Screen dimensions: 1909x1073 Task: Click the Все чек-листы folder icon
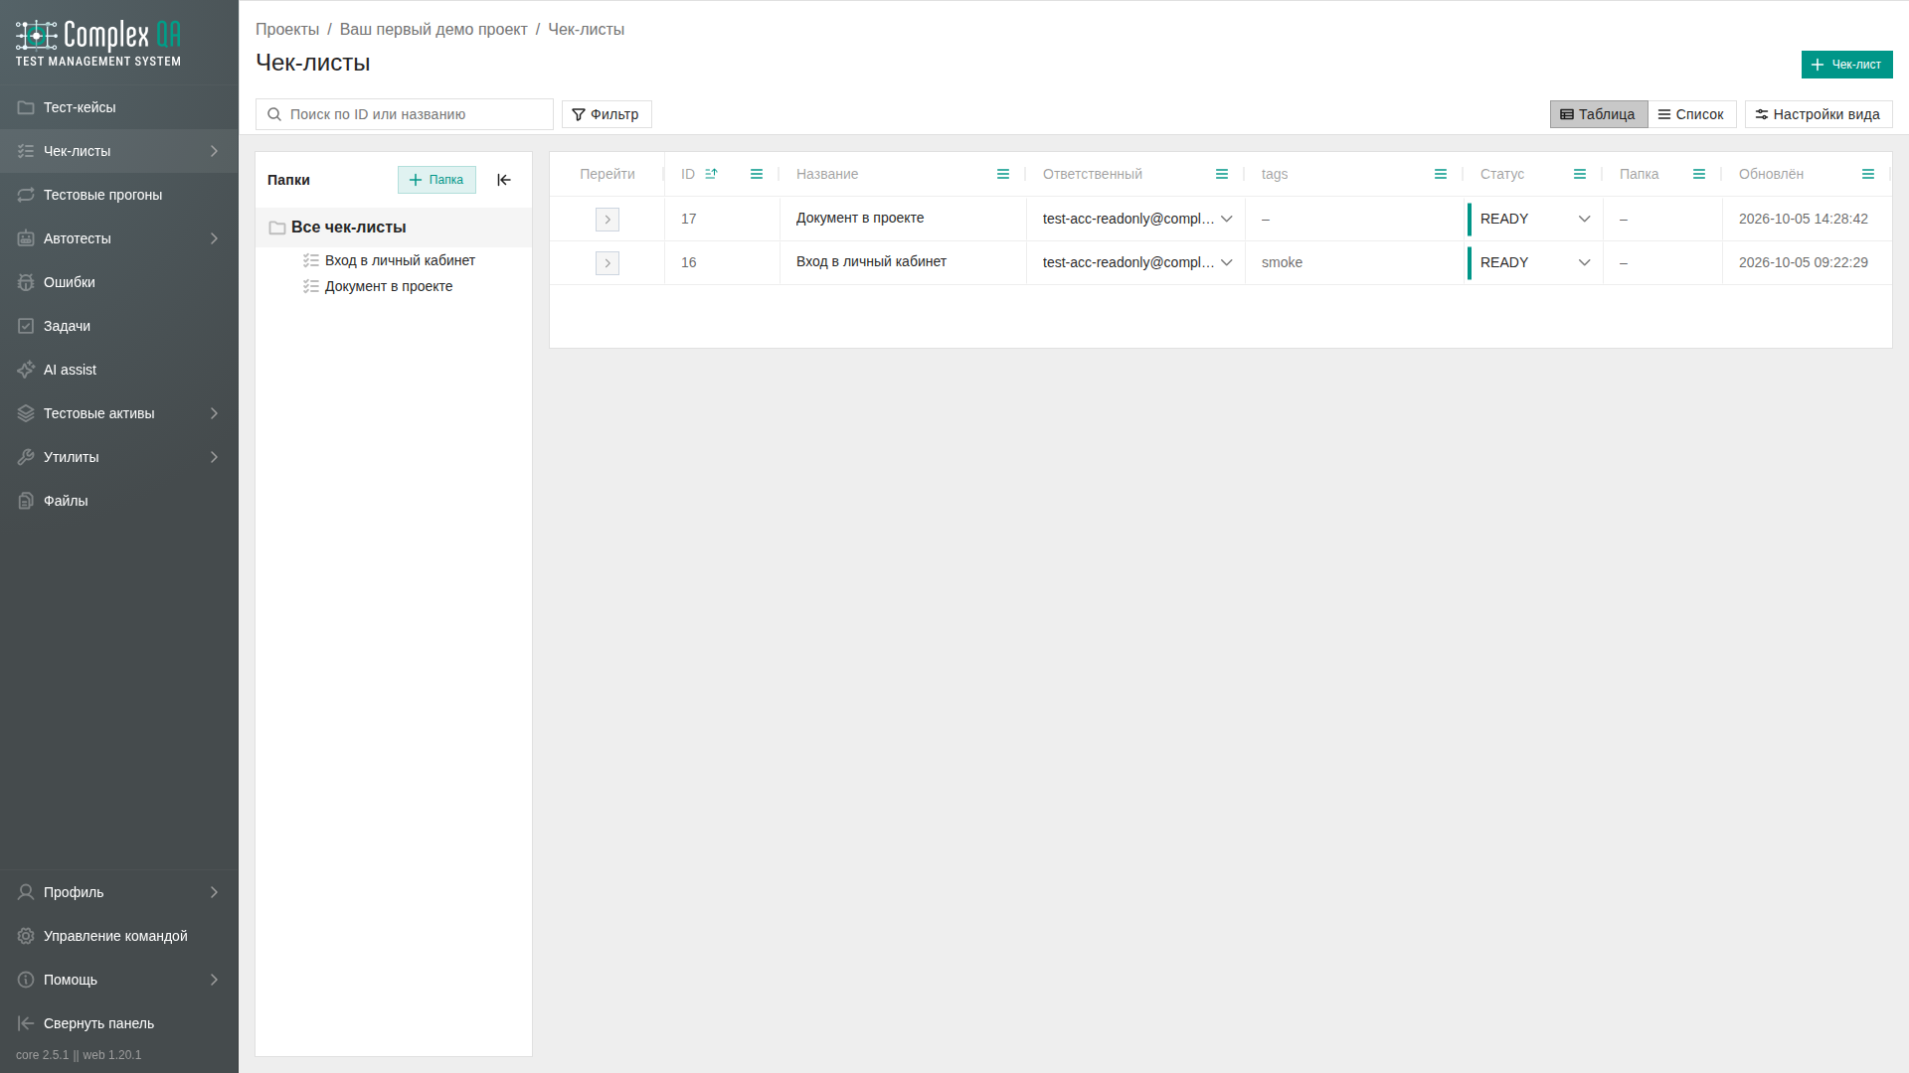coord(277,228)
